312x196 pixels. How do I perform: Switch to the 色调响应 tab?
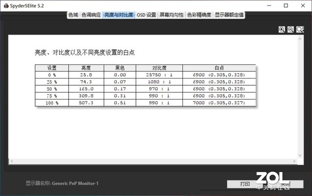pyautogui.click(x=91, y=15)
